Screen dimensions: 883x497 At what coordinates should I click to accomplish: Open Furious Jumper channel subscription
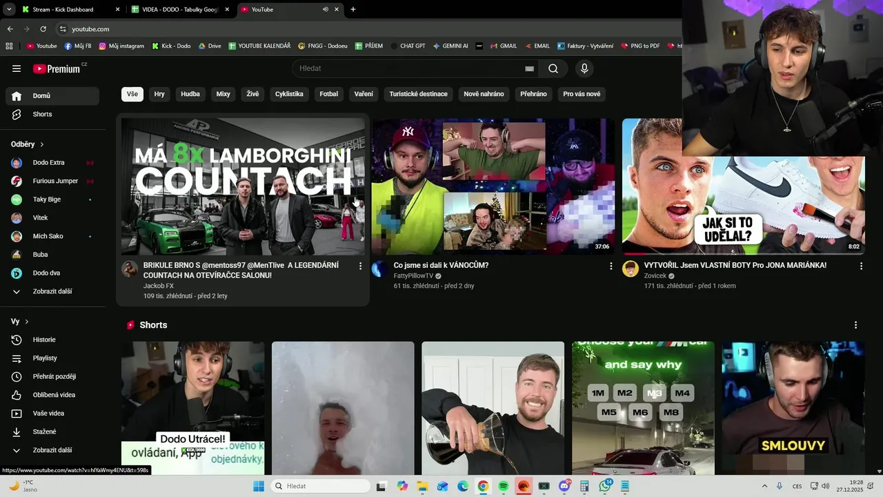(x=52, y=181)
